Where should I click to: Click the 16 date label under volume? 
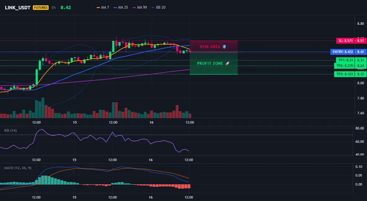[151, 122]
